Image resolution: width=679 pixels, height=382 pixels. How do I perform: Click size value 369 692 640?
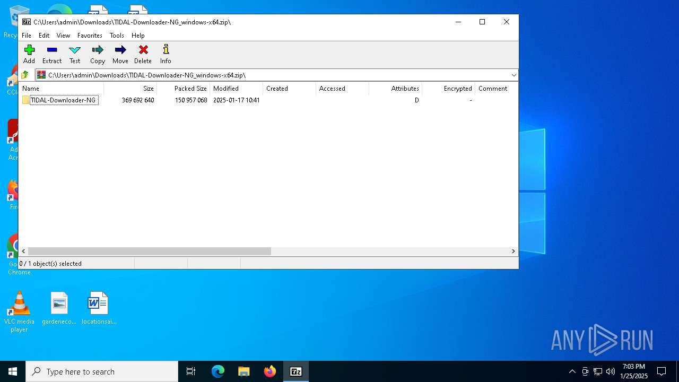pyautogui.click(x=138, y=100)
